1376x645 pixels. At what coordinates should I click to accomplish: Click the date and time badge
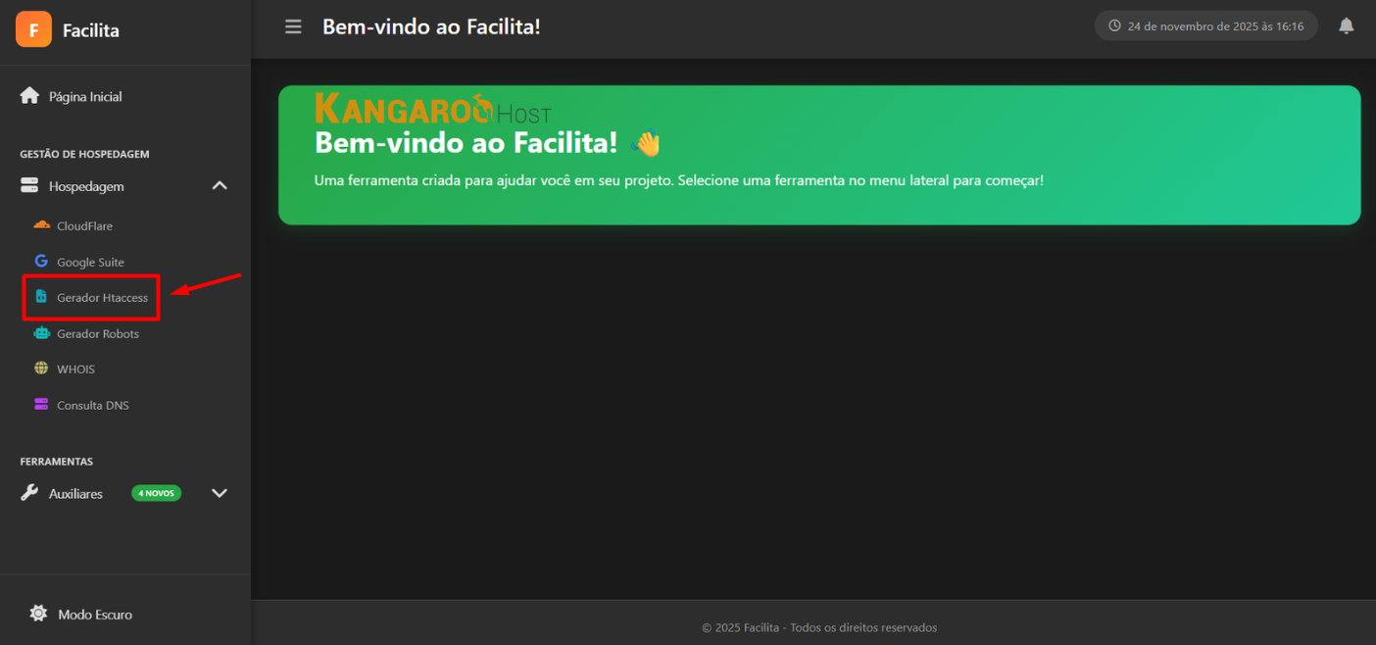tap(1205, 26)
